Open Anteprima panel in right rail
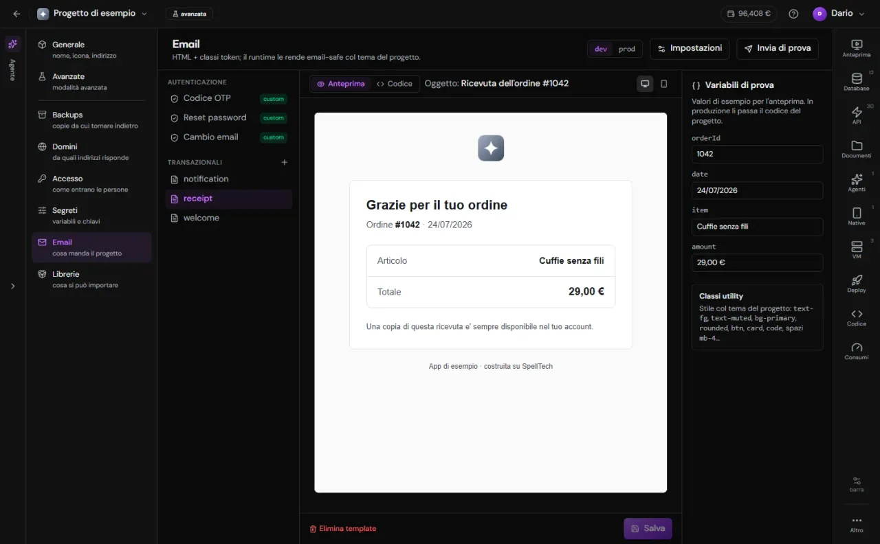880x544 pixels. click(x=857, y=48)
